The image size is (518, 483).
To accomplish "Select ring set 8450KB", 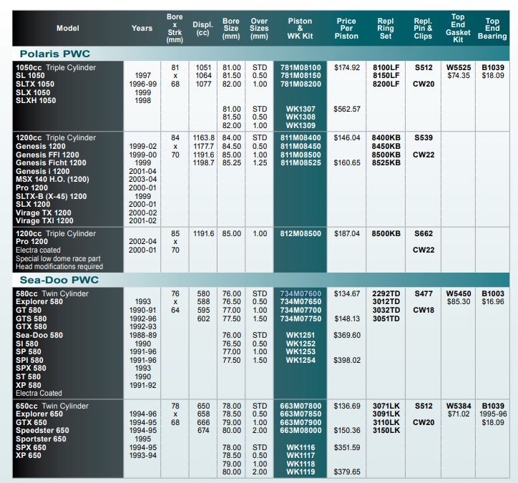I will coord(386,146).
